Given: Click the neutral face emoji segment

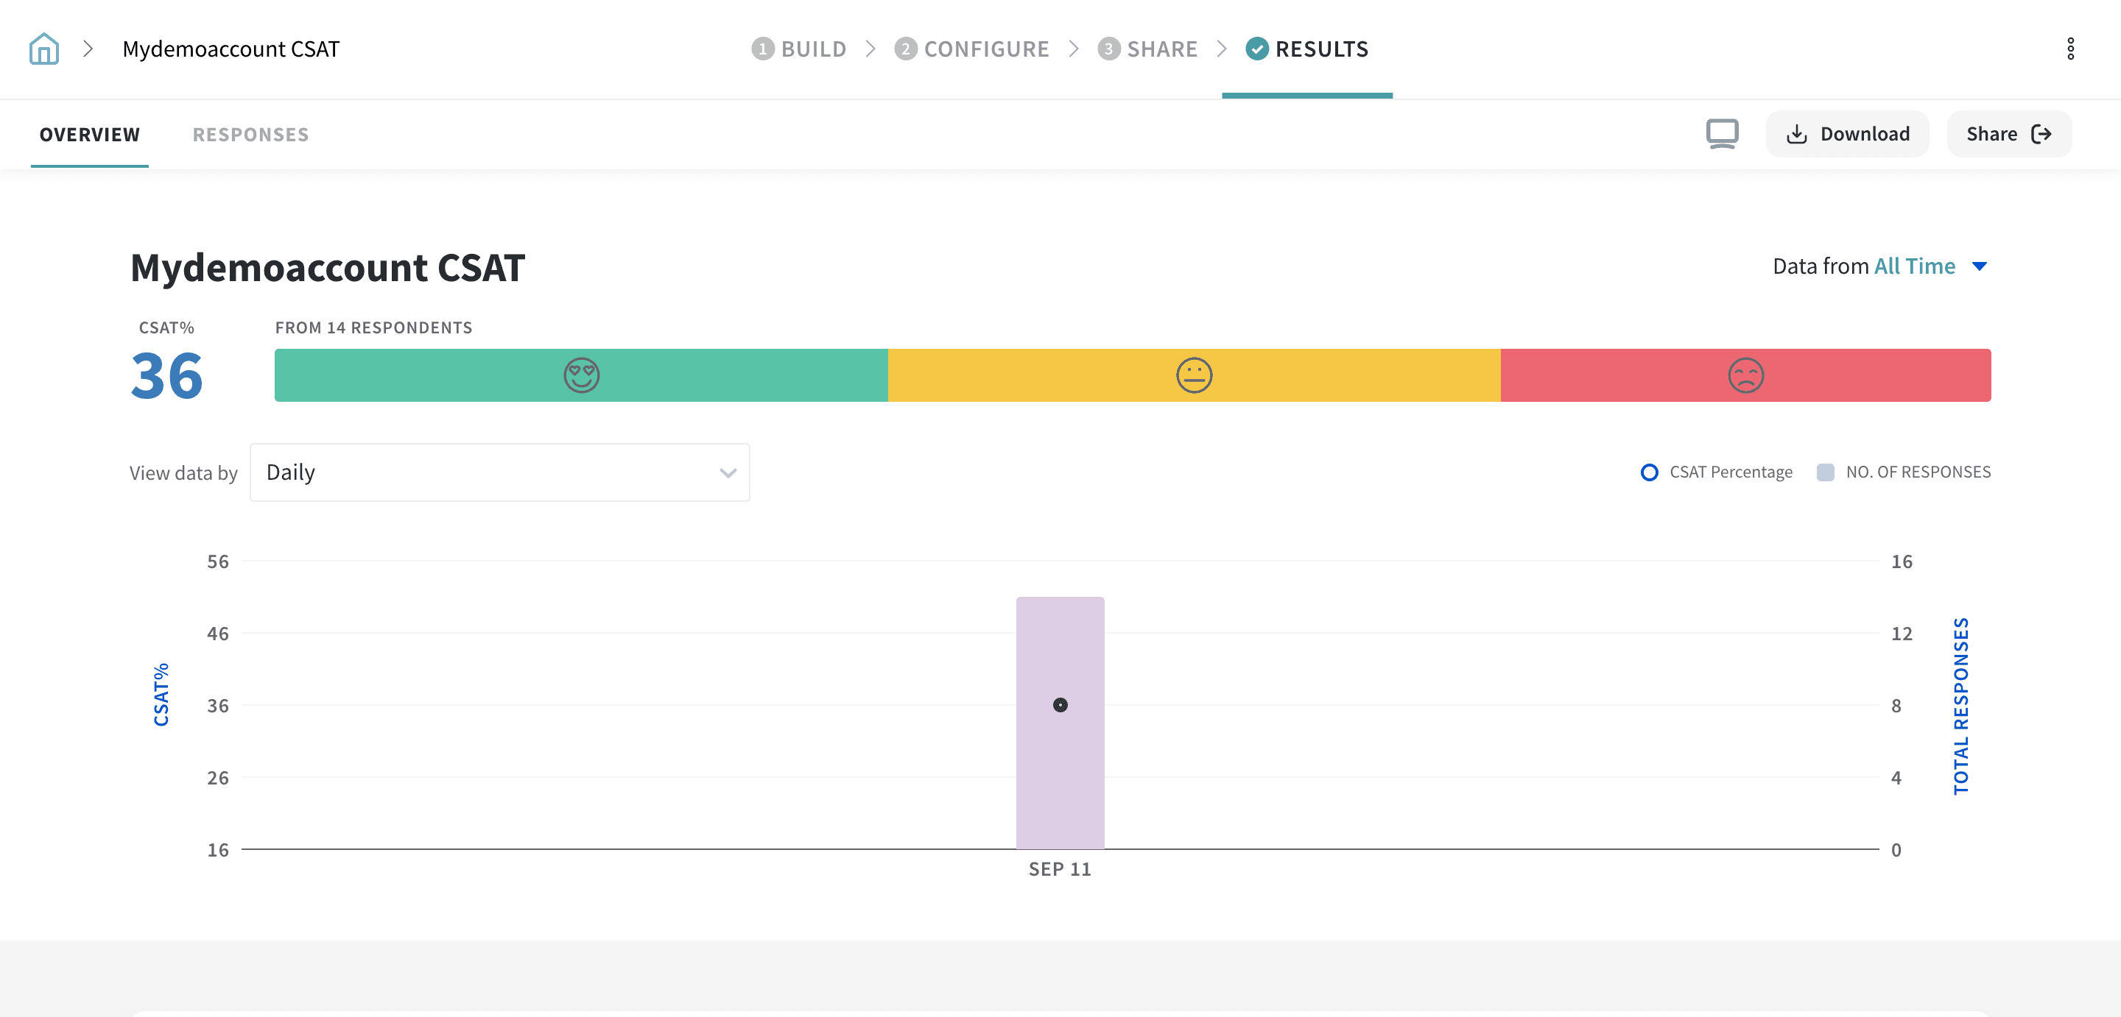Looking at the screenshot, I should tap(1194, 375).
